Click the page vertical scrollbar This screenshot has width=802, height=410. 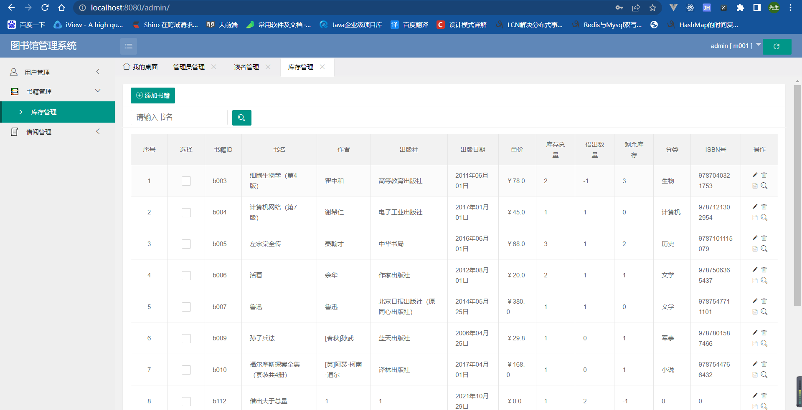tap(797, 195)
